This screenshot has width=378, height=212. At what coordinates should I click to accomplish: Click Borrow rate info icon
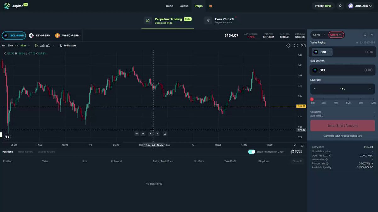pyautogui.click(x=327, y=164)
